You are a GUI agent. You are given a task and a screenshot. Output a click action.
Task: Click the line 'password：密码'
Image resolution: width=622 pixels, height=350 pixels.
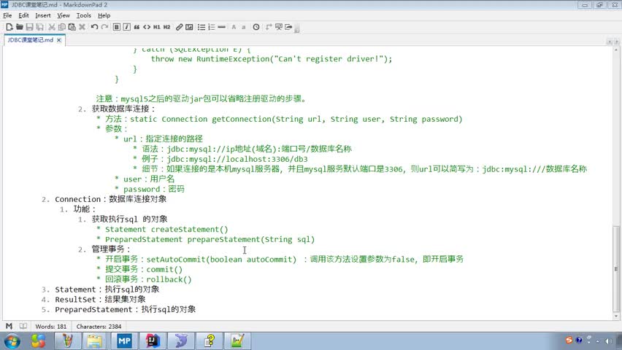(x=153, y=189)
